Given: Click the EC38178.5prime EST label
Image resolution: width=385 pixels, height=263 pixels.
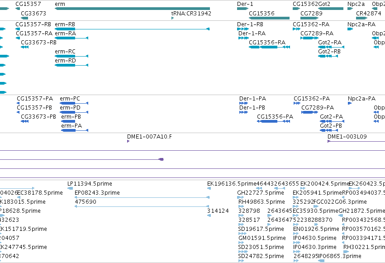Looking at the screenshot, I should 40,193.
